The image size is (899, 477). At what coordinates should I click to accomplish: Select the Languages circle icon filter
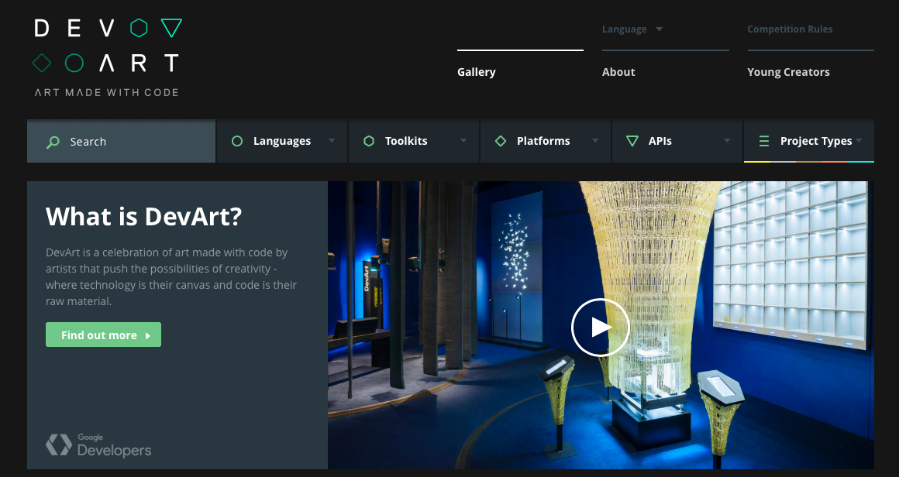(236, 141)
